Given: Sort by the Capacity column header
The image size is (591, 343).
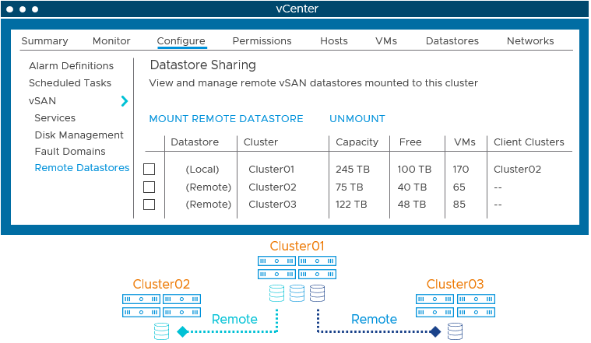Looking at the screenshot, I should [357, 142].
